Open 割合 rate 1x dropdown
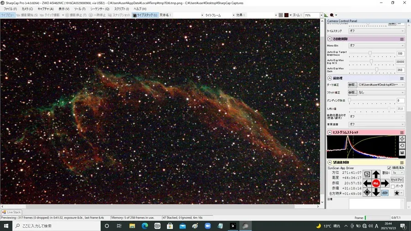 click(x=398, y=173)
